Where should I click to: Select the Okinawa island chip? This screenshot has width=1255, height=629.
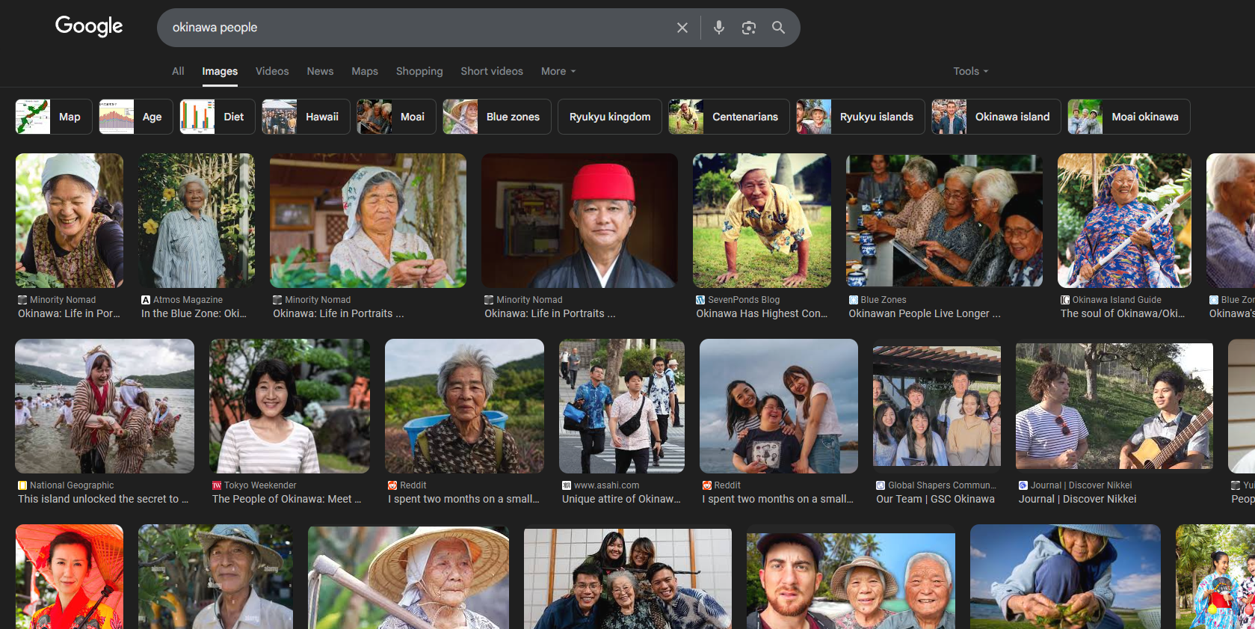996,117
